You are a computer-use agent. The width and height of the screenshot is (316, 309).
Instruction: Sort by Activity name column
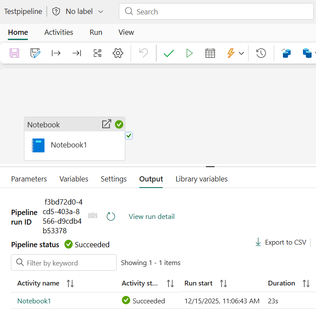coord(70,283)
